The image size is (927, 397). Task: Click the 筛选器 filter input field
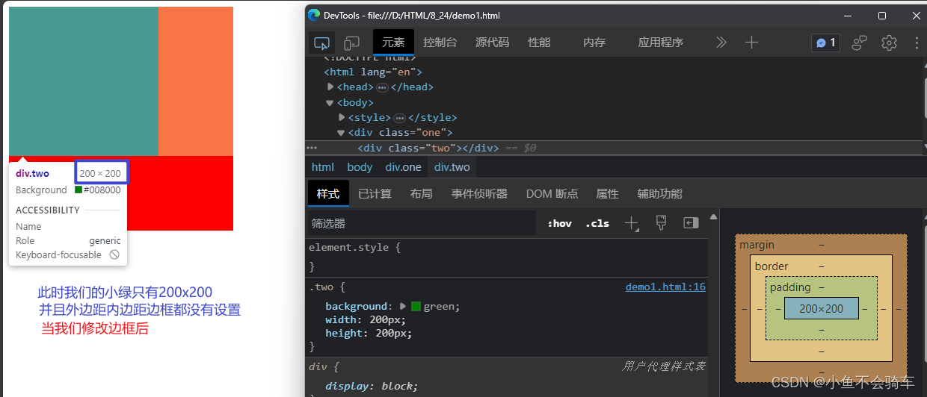click(422, 223)
